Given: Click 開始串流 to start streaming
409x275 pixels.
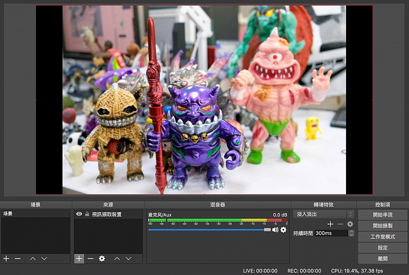Looking at the screenshot, I should click(382, 215).
